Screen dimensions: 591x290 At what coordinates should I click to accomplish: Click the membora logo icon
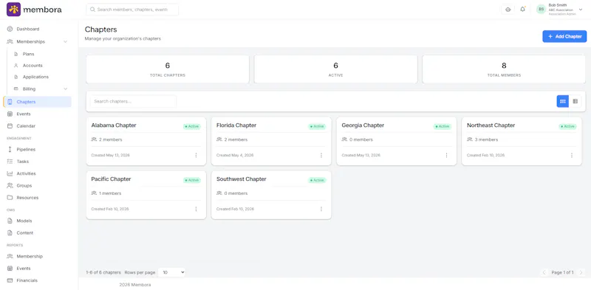coord(13,10)
